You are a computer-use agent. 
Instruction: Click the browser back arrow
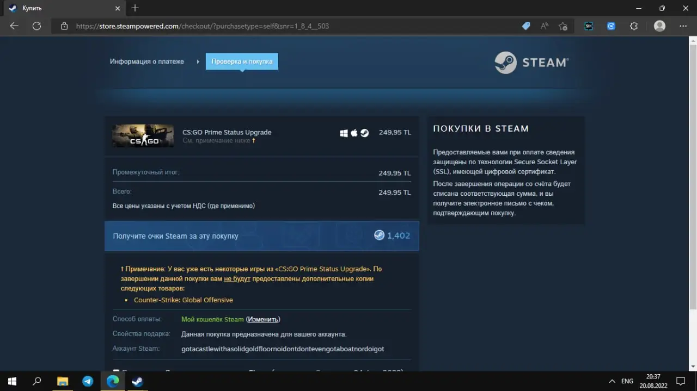pos(14,26)
